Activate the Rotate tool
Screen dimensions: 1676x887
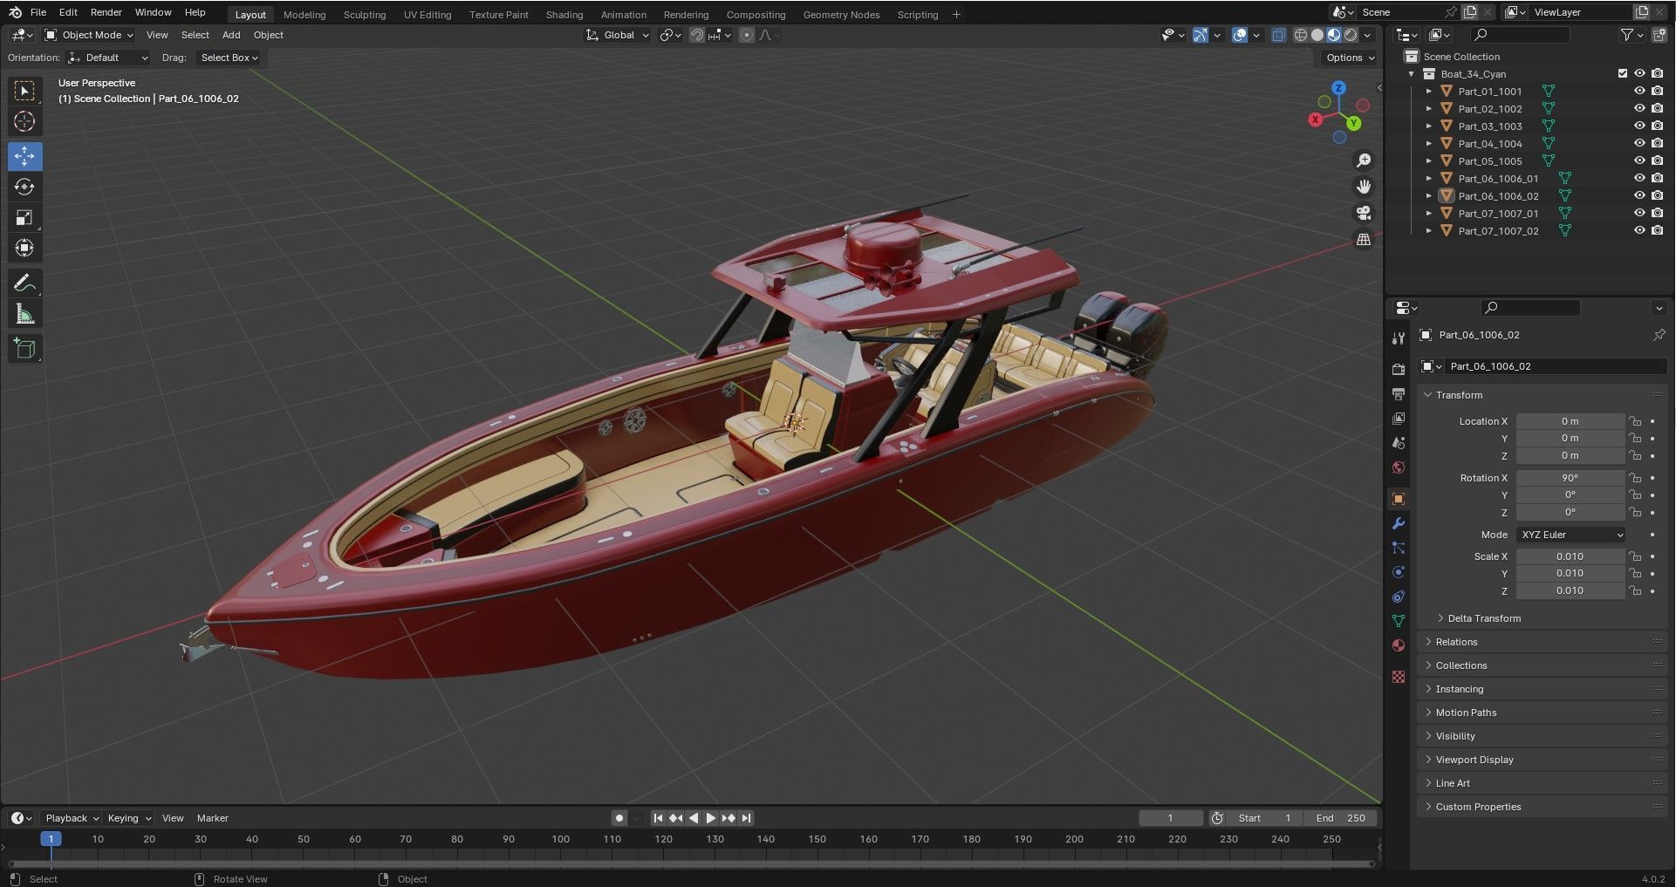tap(24, 187)
